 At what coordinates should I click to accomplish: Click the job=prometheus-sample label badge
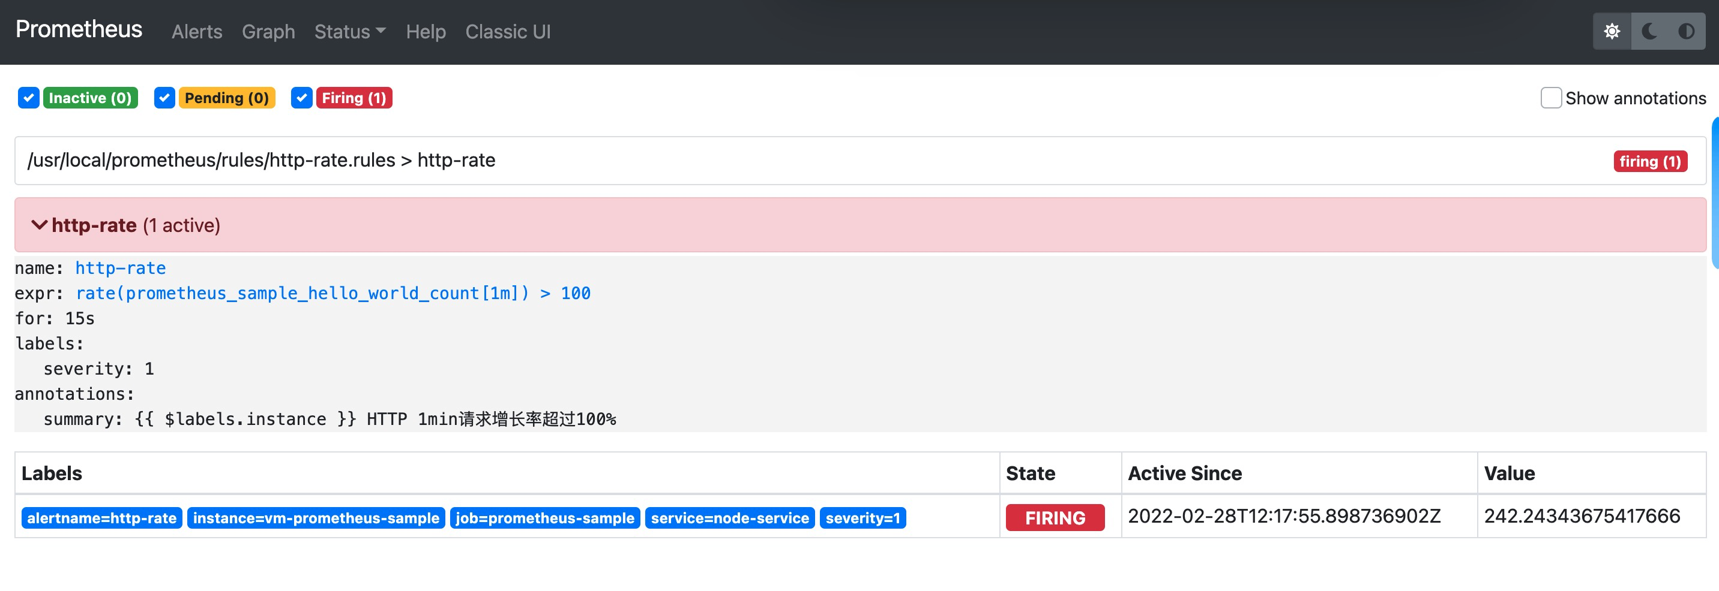point(545,518)
